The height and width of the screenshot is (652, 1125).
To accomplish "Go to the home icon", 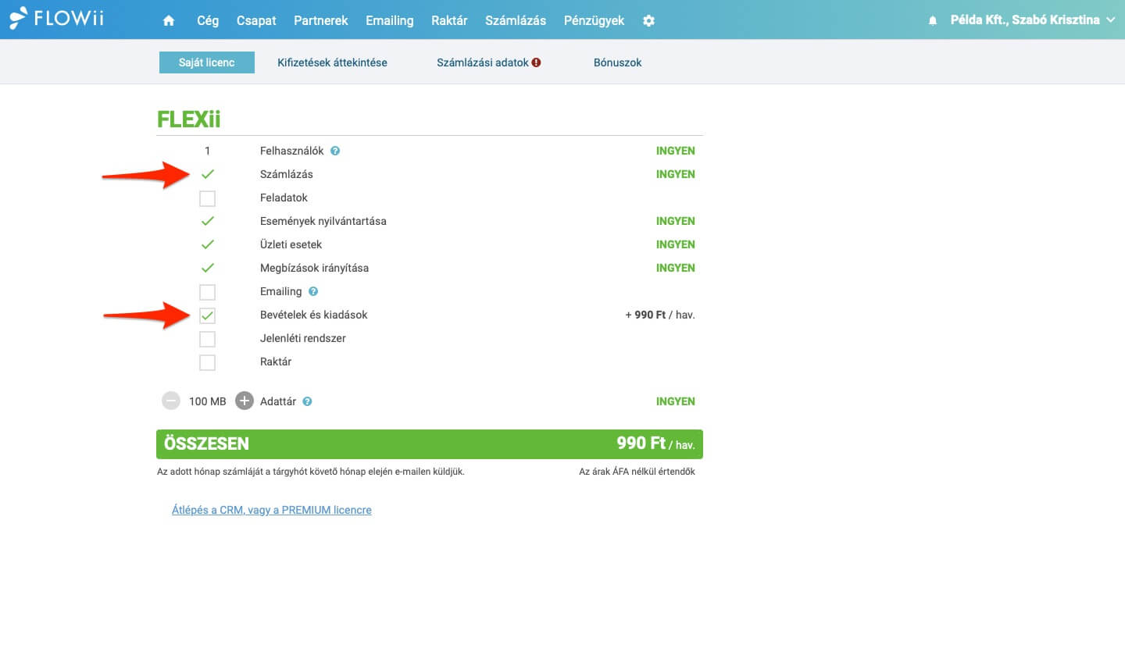I will point(169,21).
